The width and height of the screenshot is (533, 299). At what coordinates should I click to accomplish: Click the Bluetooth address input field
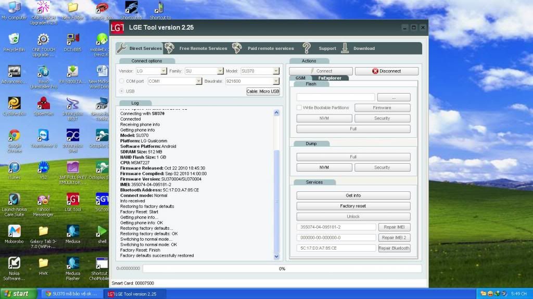[336, 248]
